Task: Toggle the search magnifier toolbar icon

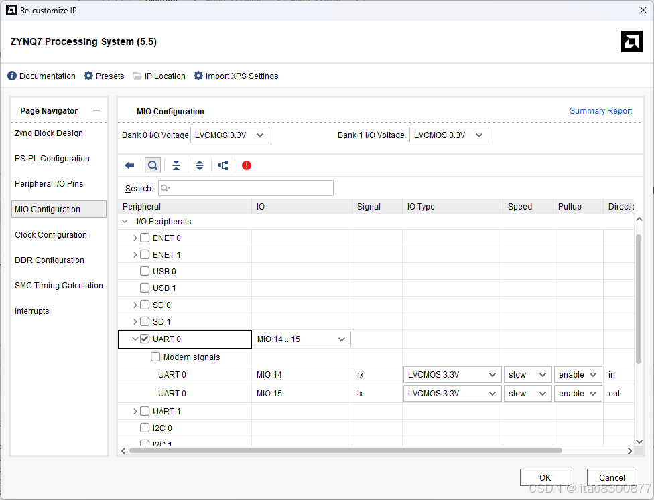Action: click(153, 165)
